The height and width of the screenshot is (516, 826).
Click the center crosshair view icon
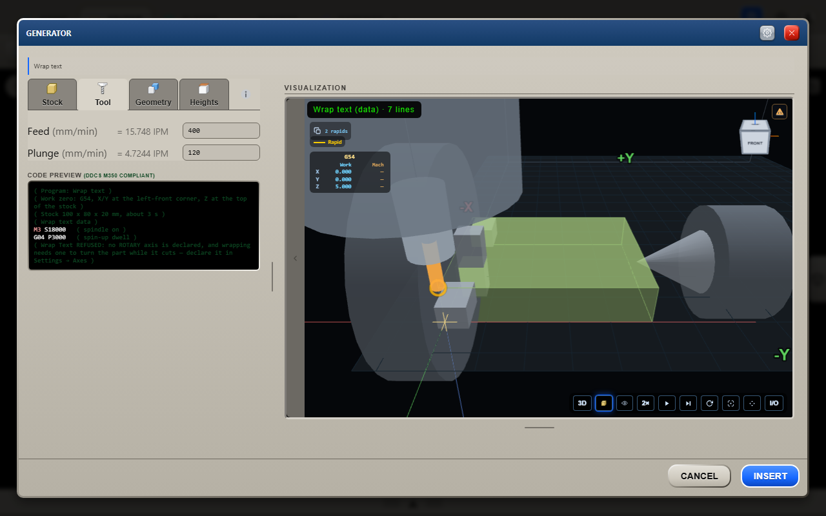click(x=752, y=403)
